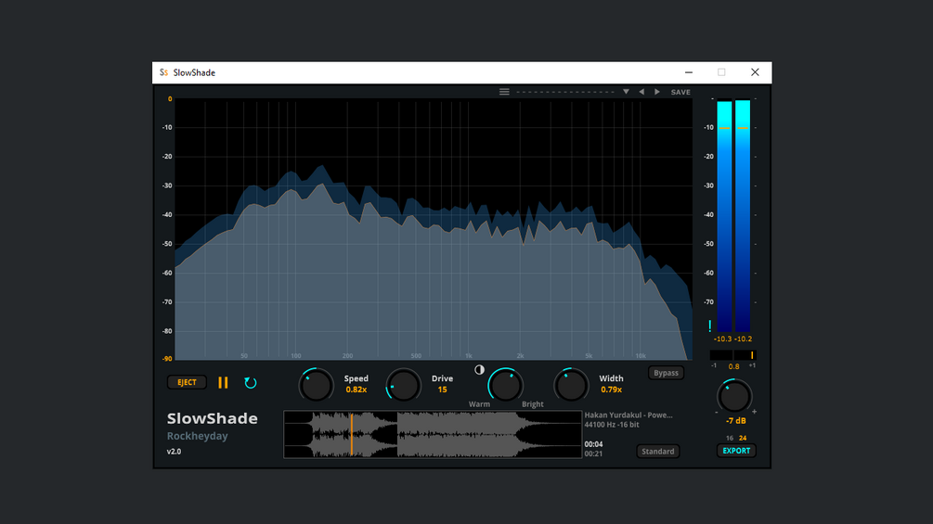Click the Width knob
Screen dimensions: 933x524
tap(571, 386)
